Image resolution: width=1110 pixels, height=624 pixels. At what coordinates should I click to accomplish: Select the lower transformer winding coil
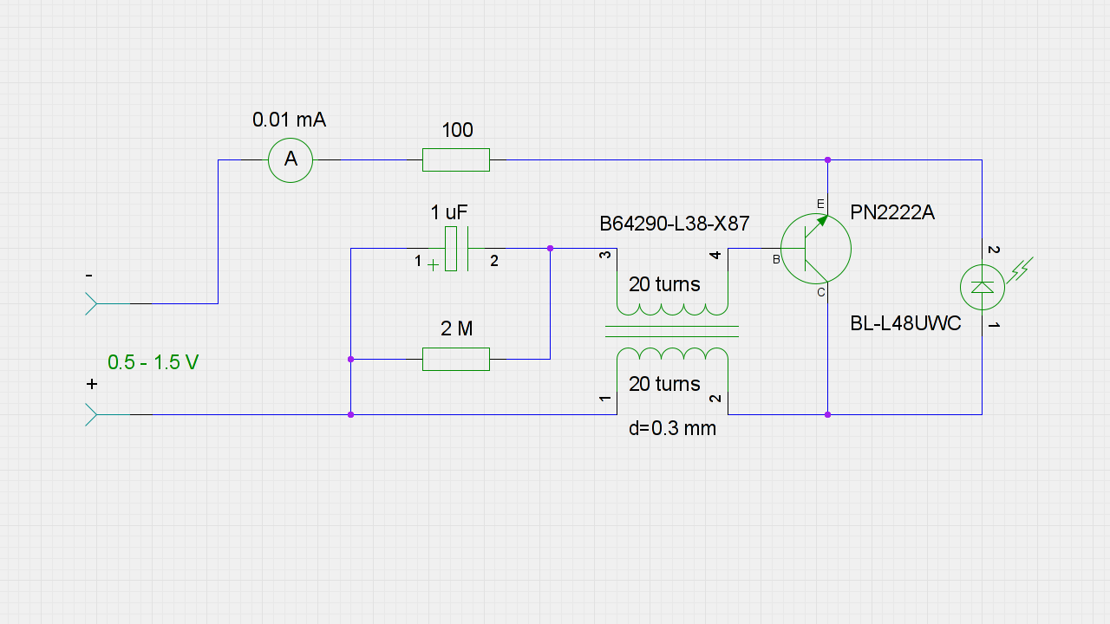(672, 354)
